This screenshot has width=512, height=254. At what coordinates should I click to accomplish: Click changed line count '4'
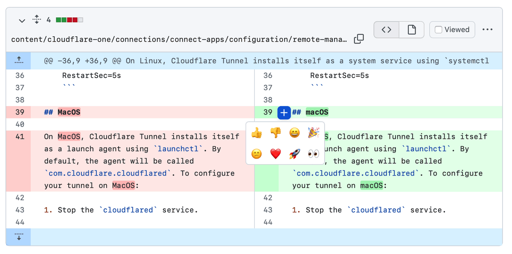[49, 20]
